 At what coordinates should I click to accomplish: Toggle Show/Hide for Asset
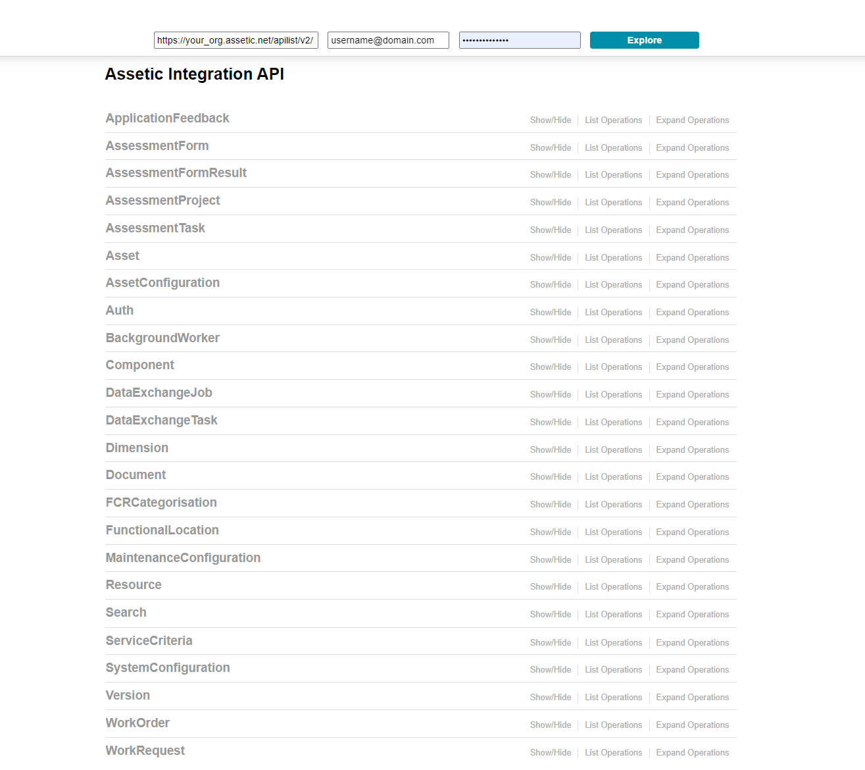(x=551, y=258)
